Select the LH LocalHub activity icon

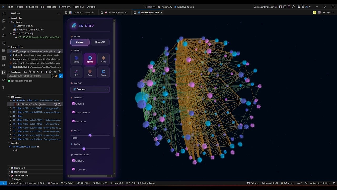tap(4, 72)
